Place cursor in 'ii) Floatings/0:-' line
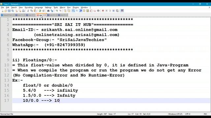This screenshot has height=118, width=211. coord(35,60)
